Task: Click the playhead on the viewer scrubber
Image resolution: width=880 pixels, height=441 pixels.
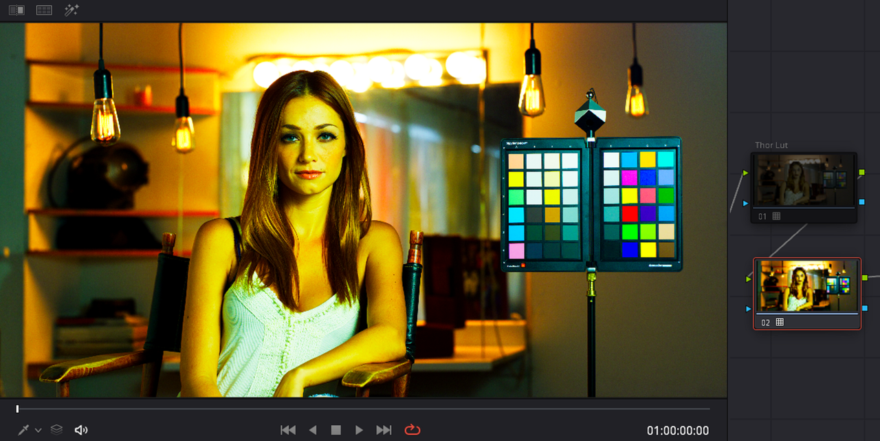Action: point(17,409)
